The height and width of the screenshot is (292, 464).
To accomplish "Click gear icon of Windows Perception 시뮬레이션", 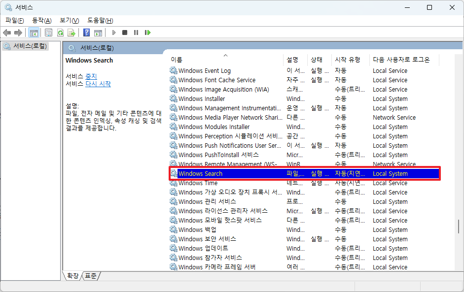I will [x=173, y=136].
